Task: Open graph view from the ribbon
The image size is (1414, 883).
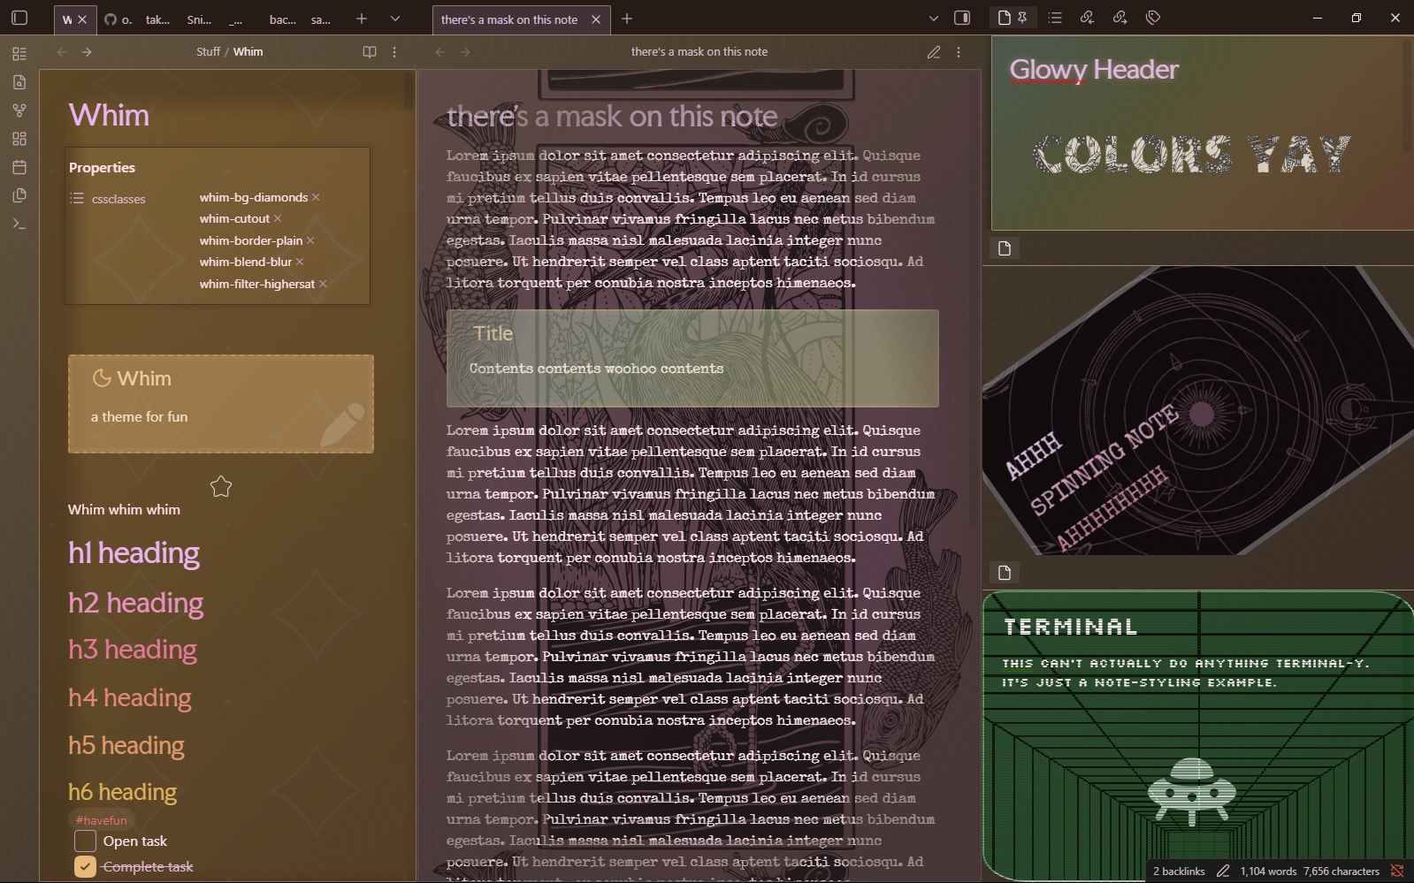Action: 19,110
